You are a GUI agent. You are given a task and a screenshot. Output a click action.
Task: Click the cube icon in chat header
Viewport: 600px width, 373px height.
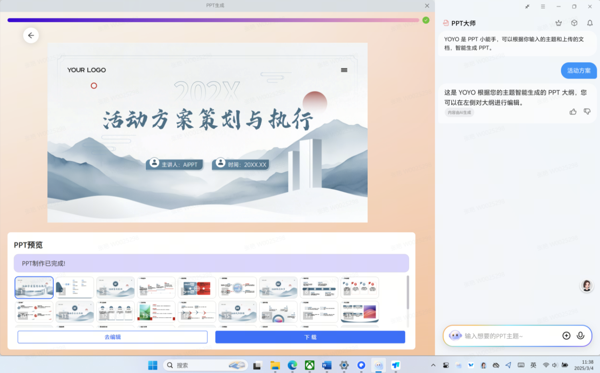click(574, 23)
